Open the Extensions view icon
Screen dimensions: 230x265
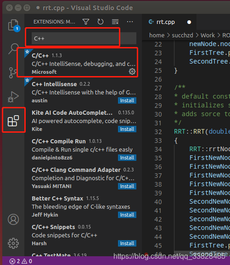(13, 120)
